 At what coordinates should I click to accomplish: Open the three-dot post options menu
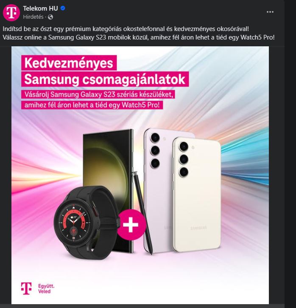point(270,12)
